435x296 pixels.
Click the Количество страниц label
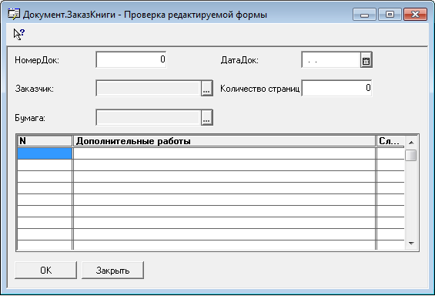[x=259, y=89]
